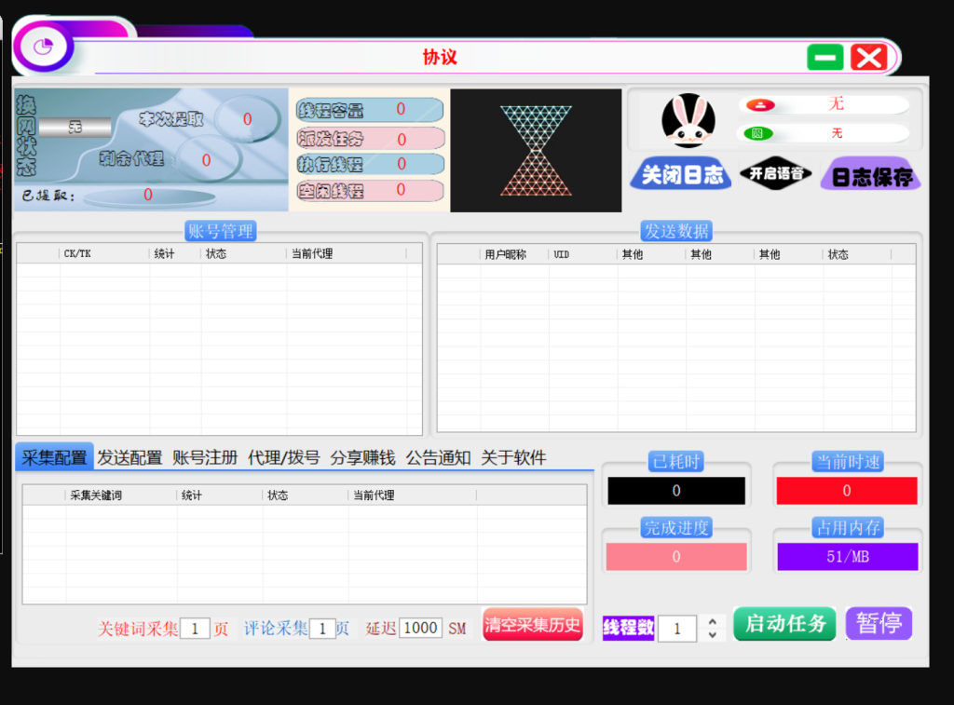Click the hourglass triangle animation graphic
Image resolution: width=954 pixels, height=705 pixels.
pos(535,150)
